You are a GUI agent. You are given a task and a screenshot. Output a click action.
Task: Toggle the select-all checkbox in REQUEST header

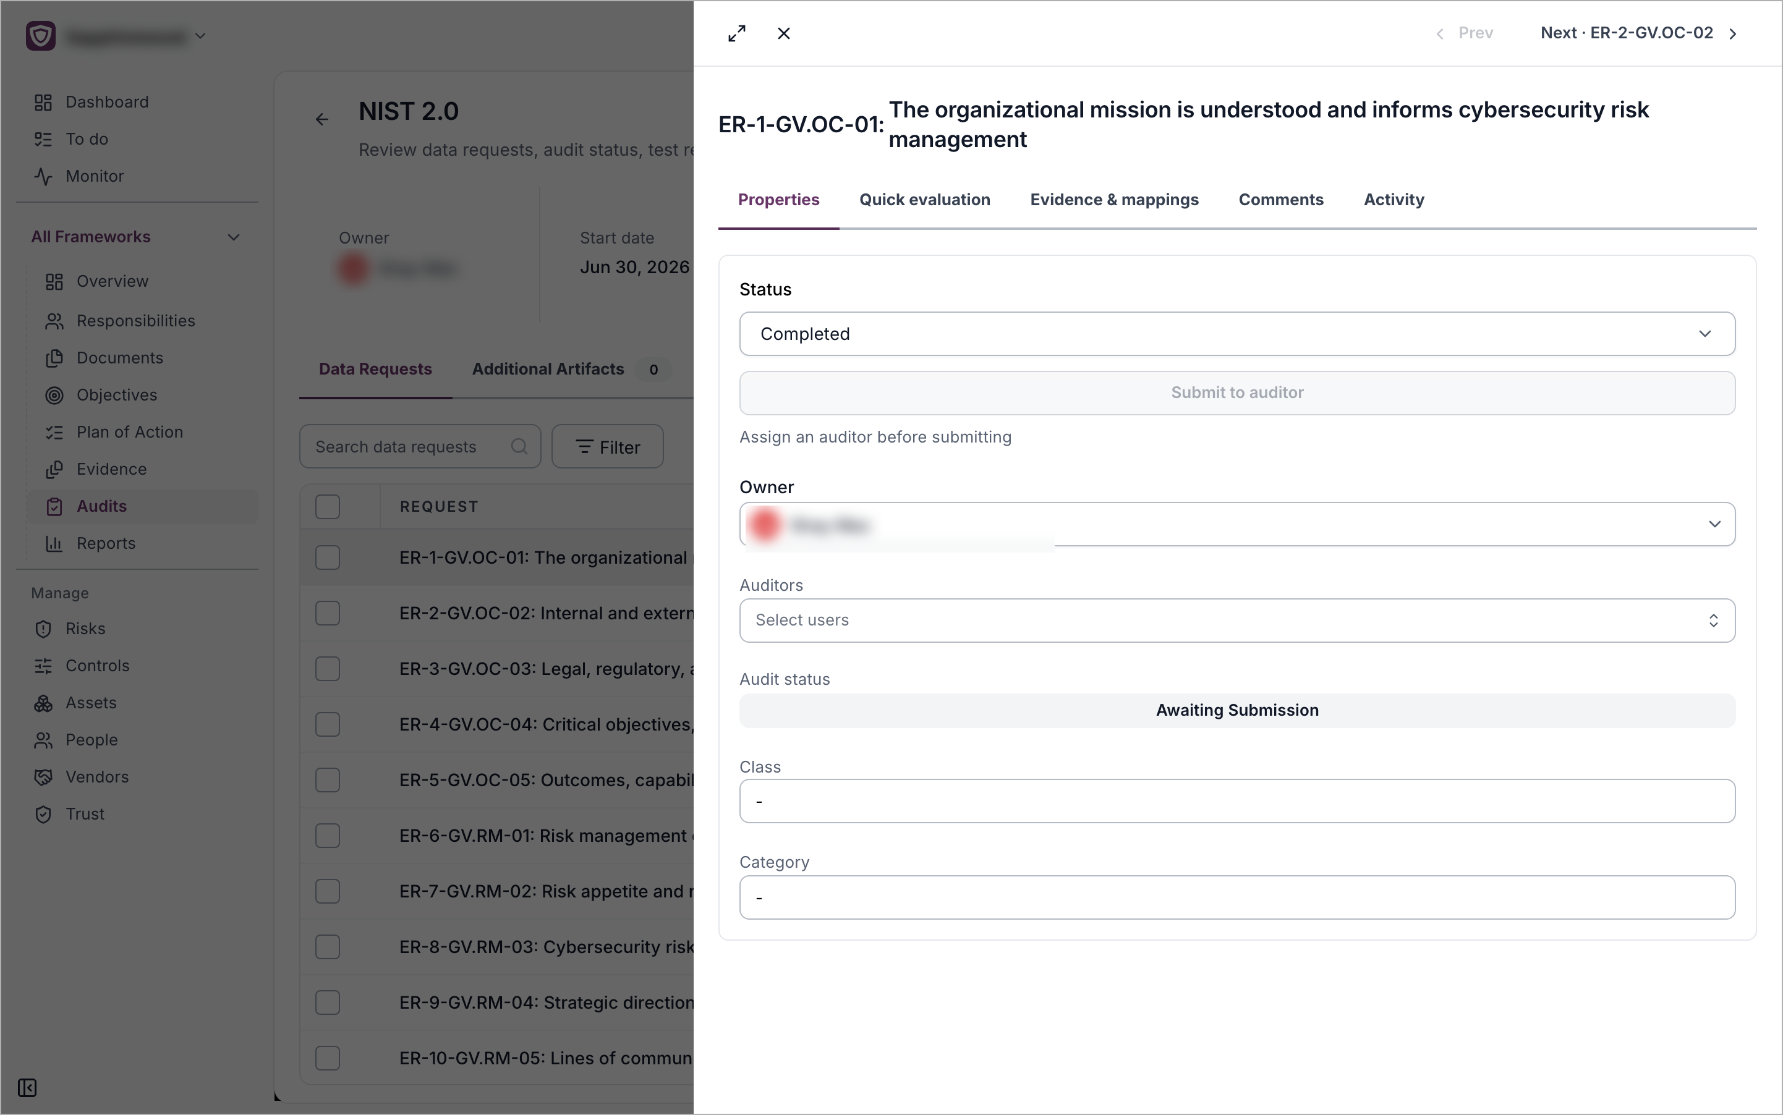tap(328, 507)
